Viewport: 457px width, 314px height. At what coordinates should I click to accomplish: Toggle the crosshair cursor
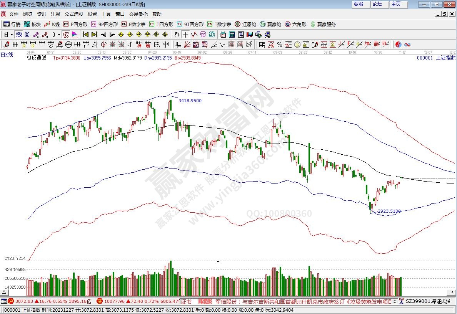185,34
